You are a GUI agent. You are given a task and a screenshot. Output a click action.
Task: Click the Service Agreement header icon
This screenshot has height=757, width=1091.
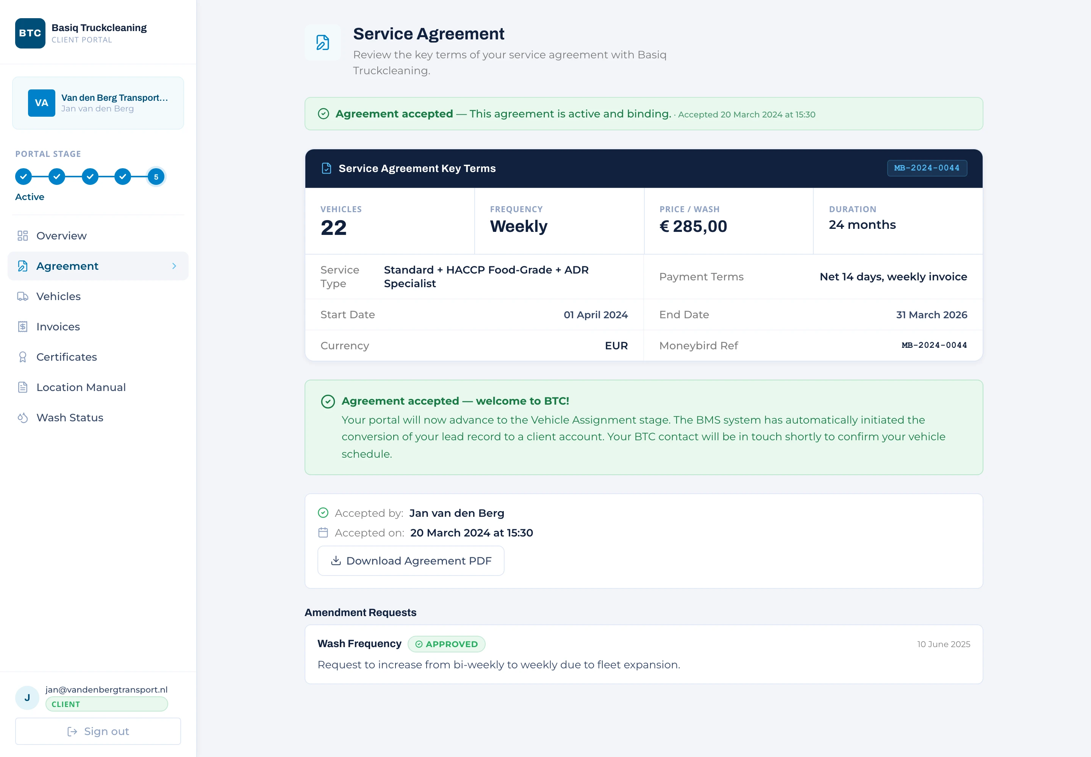tap(322, 42)
